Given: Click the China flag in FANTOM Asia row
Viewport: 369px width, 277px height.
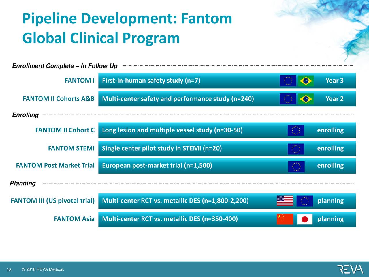Looking at the screenshot, I should 285,219.
